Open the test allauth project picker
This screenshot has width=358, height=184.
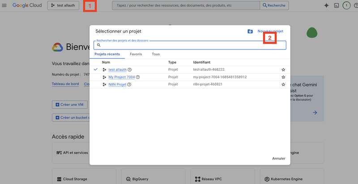[x=63, y=5]
